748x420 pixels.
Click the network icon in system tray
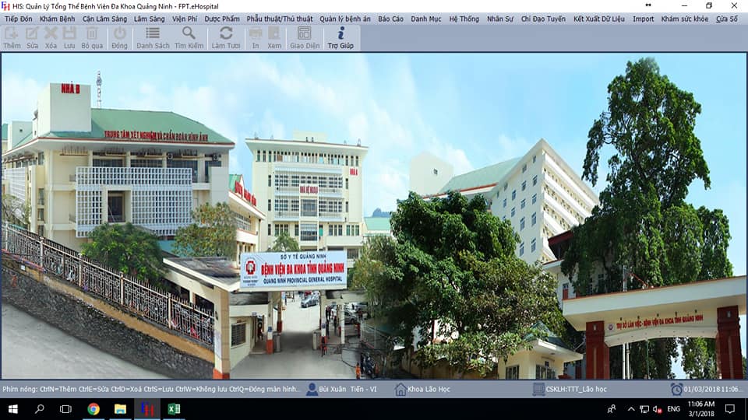pos(644,409)
